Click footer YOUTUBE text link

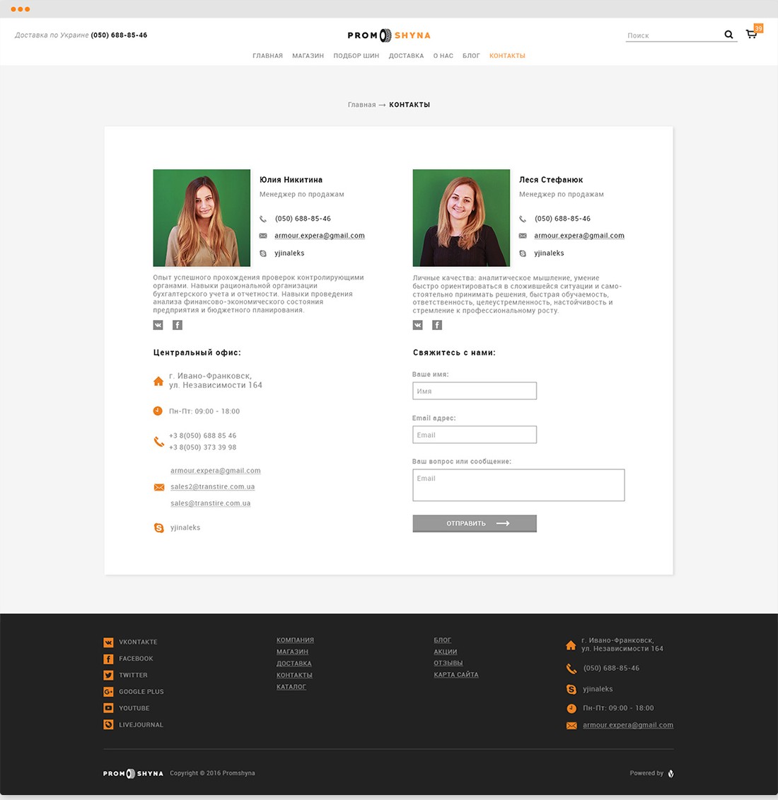[134, 708]
